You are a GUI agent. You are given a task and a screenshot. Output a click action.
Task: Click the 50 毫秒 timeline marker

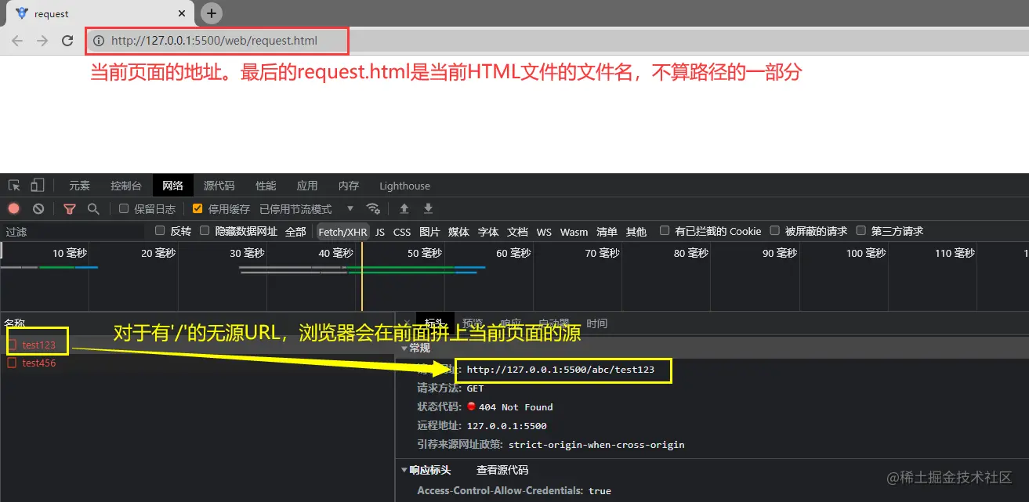[426, 253]
